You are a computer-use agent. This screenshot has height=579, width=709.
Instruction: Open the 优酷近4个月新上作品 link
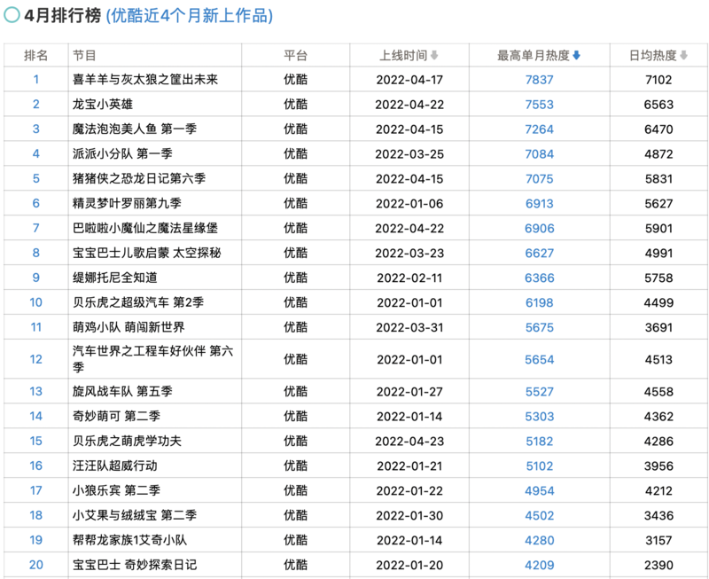pyautogui.click(x=190, y=15)
